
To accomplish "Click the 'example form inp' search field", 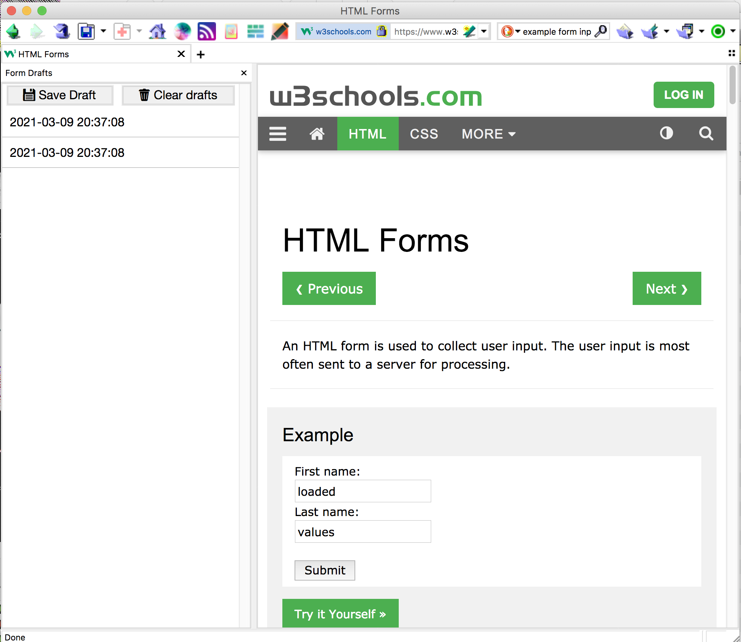I will (557, 32).
